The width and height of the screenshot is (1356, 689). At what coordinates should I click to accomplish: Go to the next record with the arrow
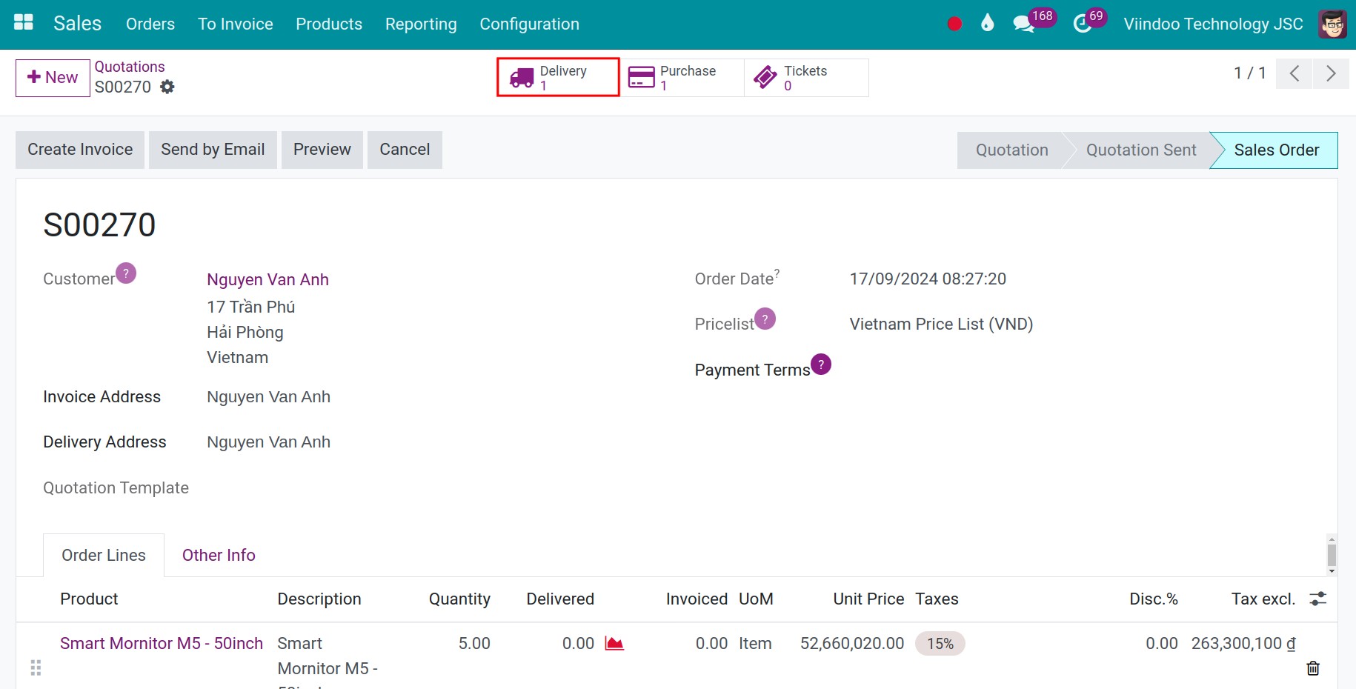[x=1331, y=73]
